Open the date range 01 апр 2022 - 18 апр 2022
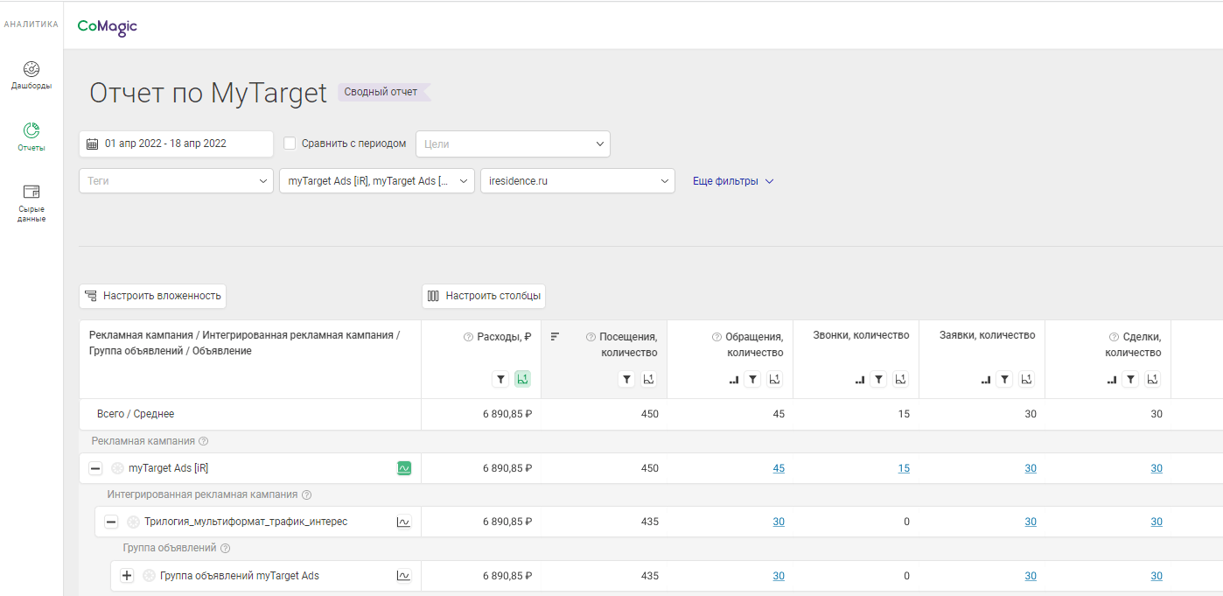The image size is (1223, 596). point(176,144)
